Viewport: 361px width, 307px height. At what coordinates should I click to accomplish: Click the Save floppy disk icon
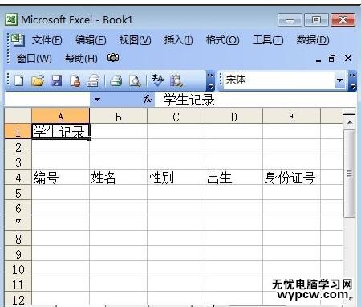56,80
